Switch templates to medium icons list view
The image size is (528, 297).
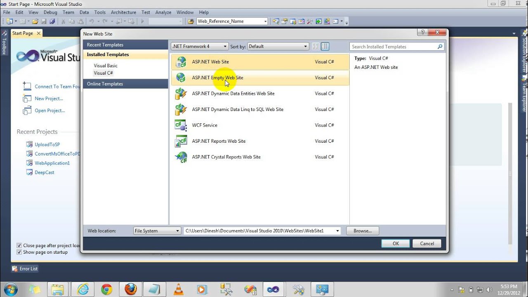pyautogui.click(x=325, y=47)
